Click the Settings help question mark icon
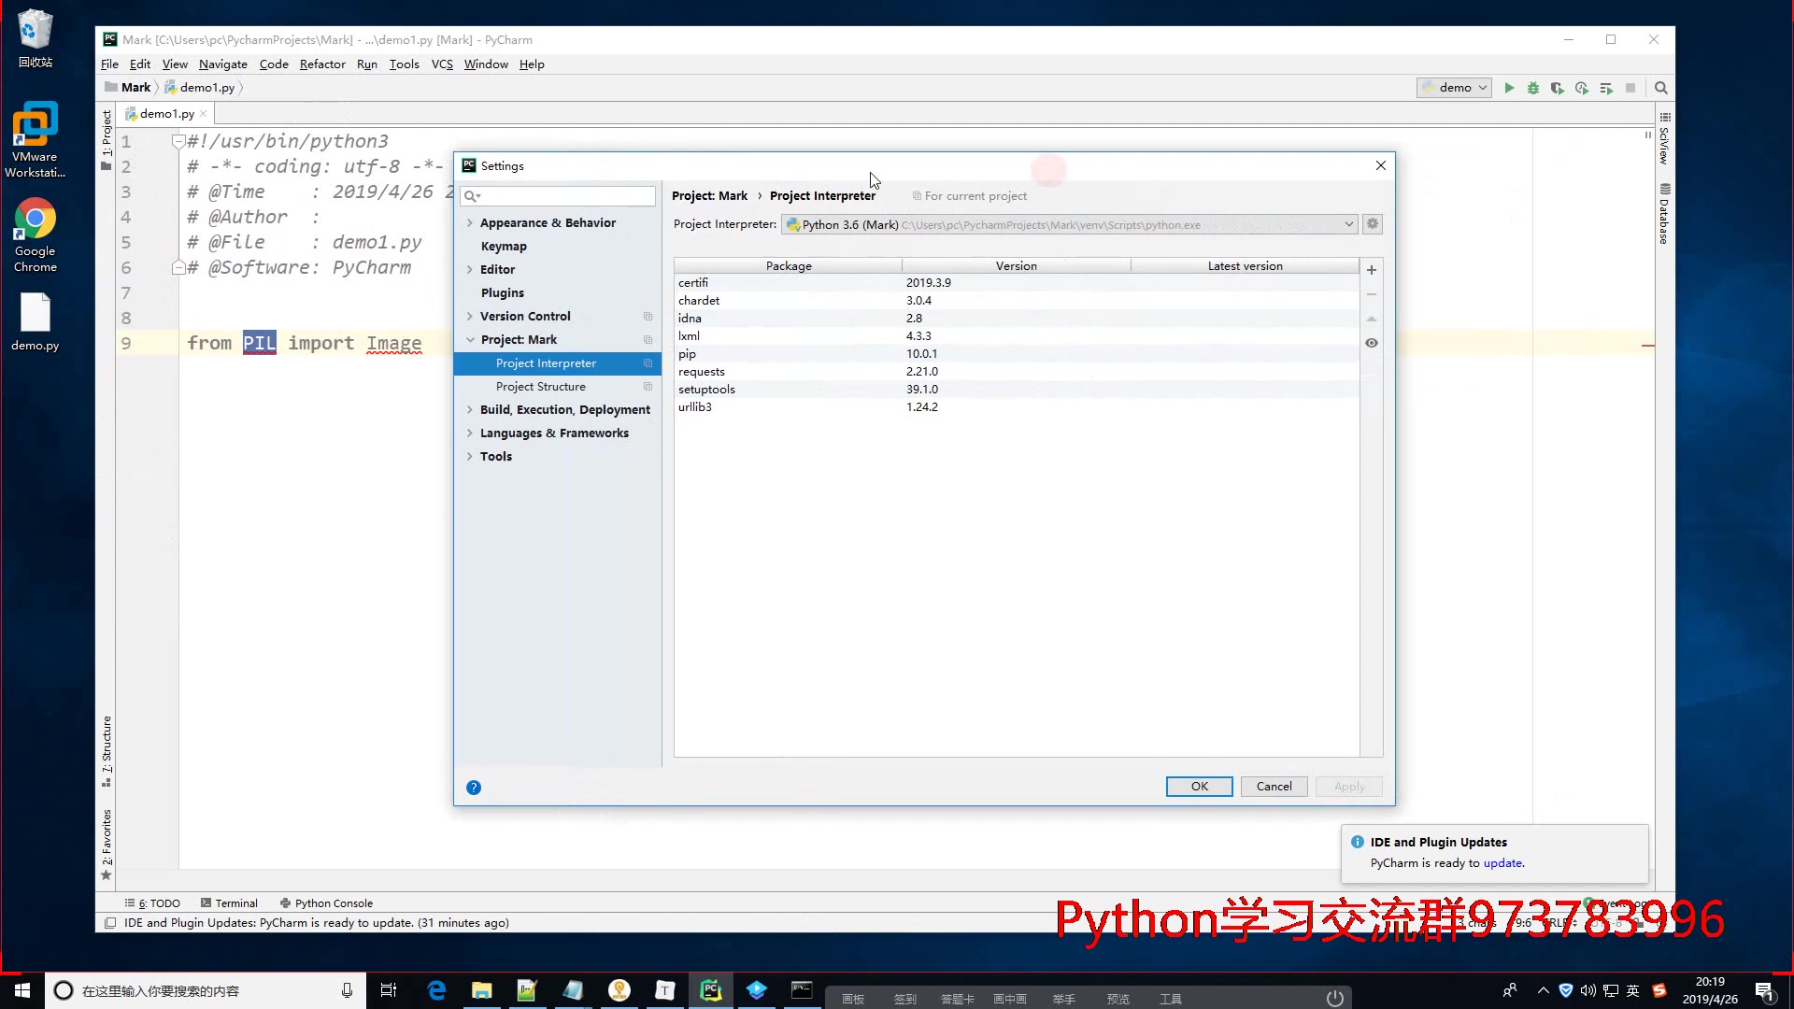 474,788
